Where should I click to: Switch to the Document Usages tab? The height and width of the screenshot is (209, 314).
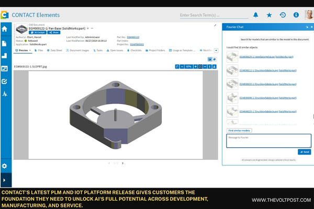[x=77, y=50]
